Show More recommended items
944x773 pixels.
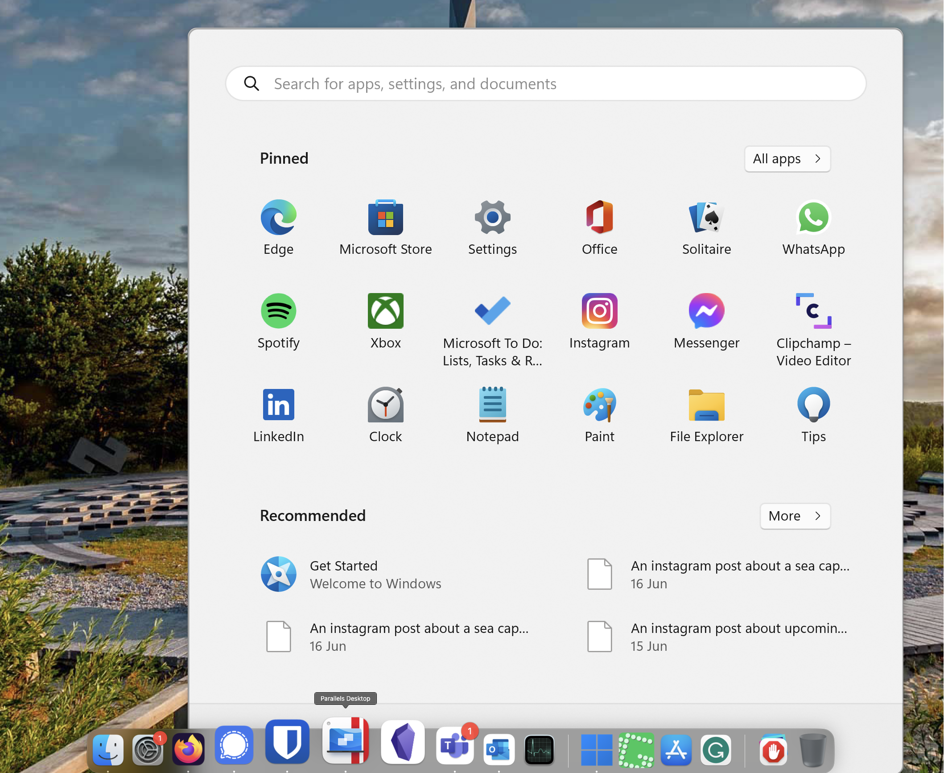pos(795,516)
